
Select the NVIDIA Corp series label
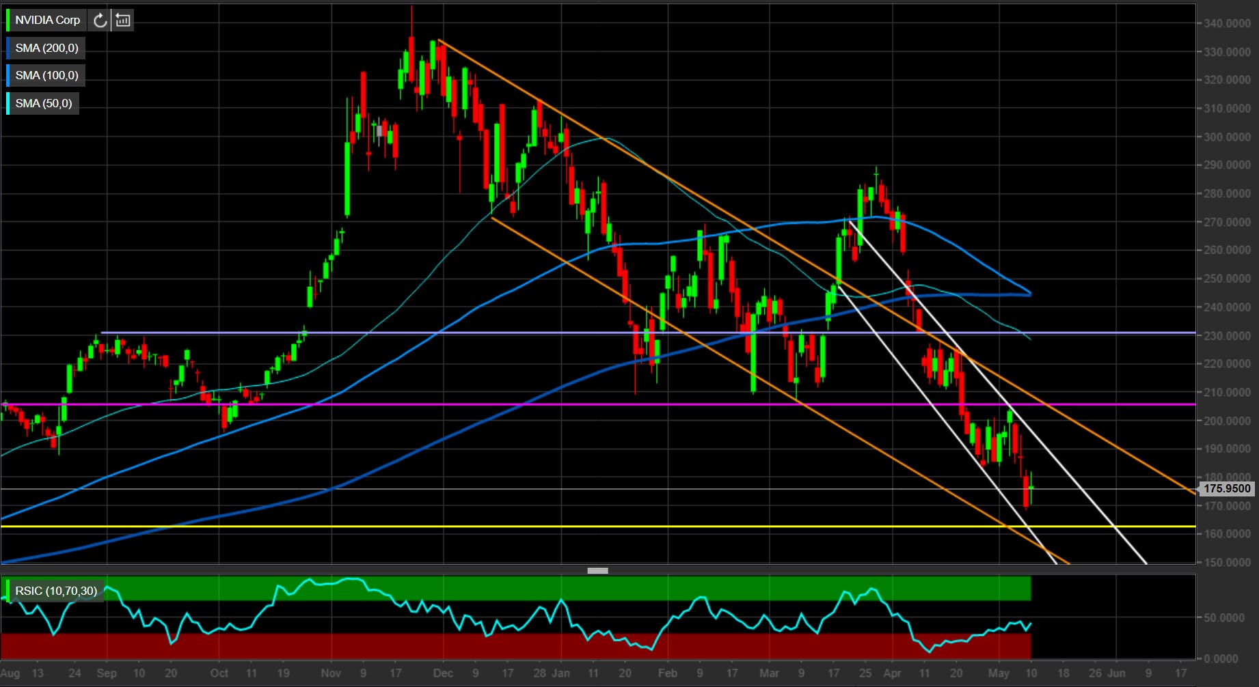pyautogui.click(x=48, y=20)
